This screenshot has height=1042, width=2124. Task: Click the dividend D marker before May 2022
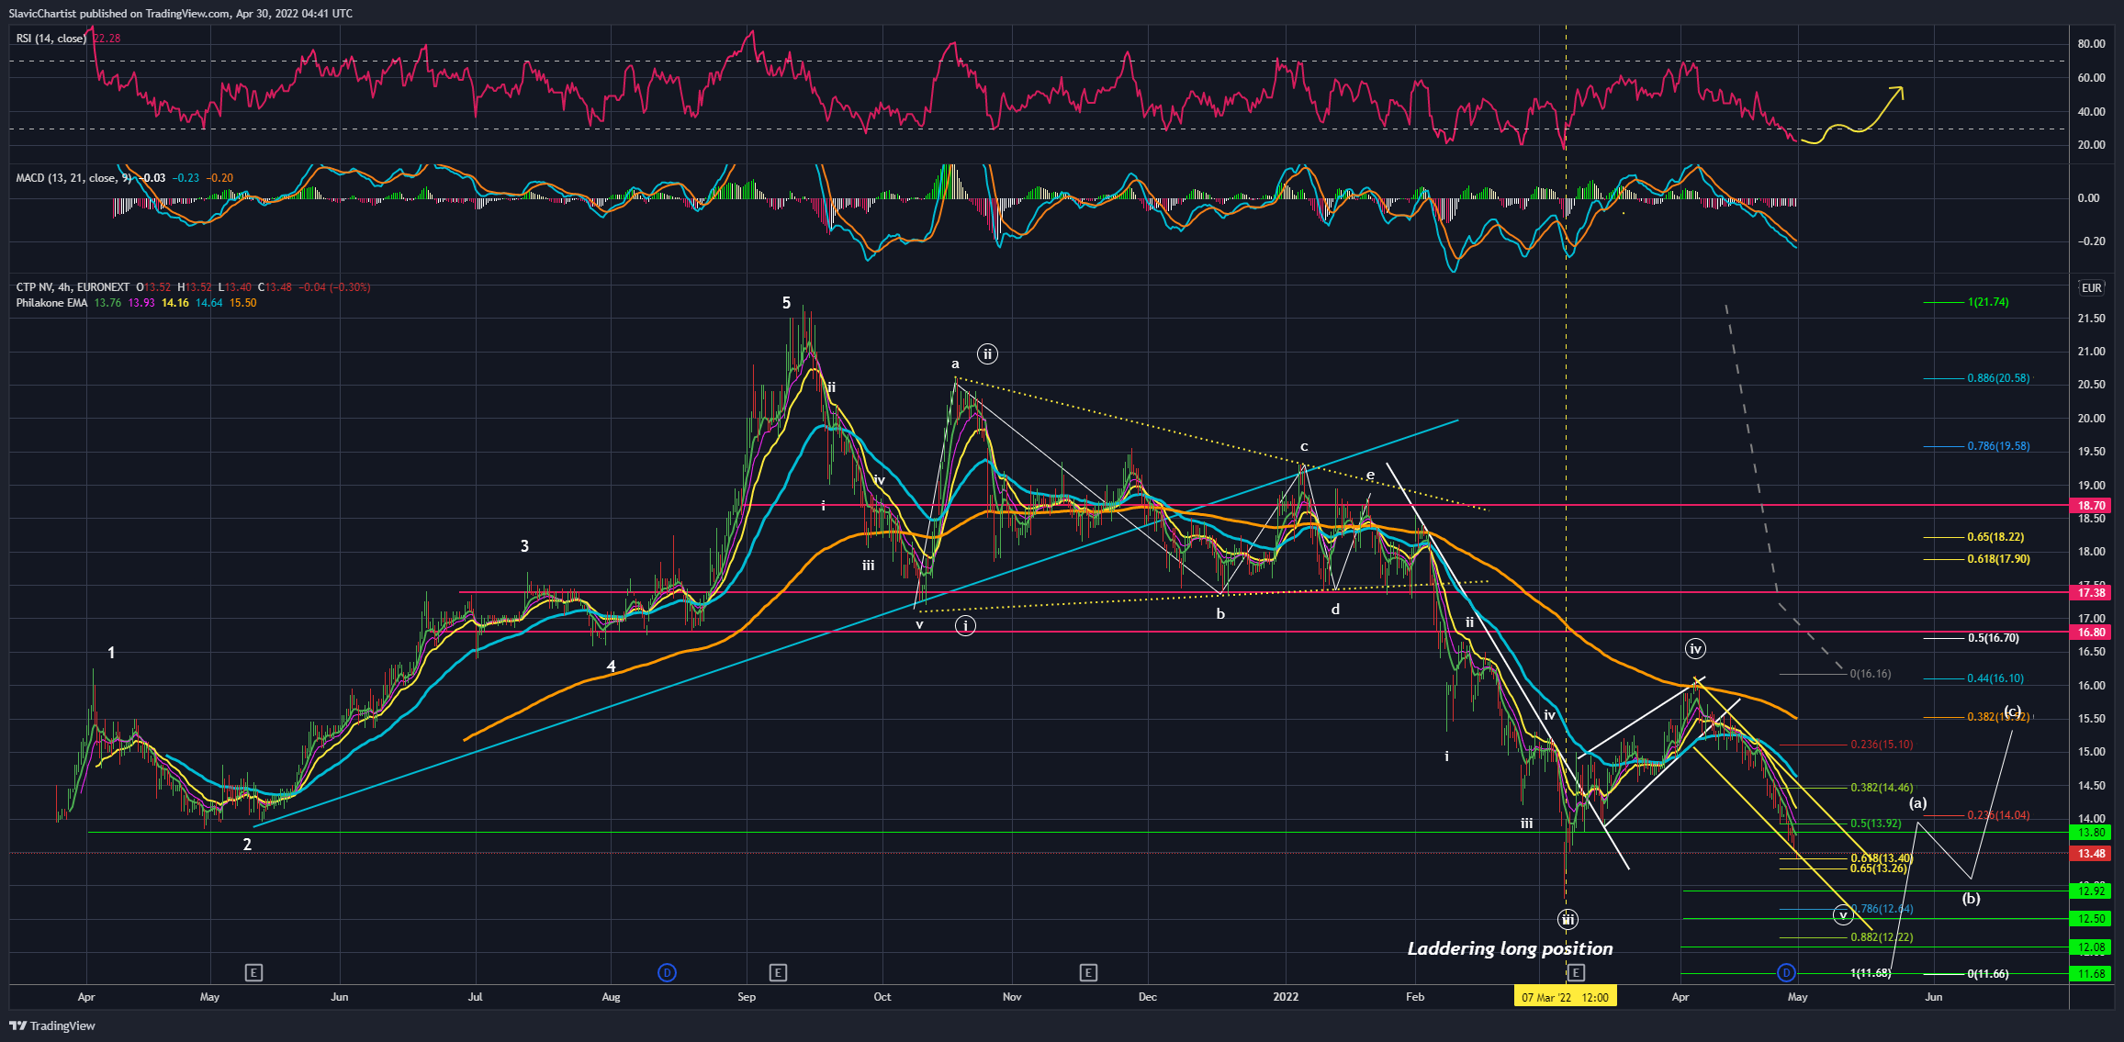click(x=1786, y=972)
